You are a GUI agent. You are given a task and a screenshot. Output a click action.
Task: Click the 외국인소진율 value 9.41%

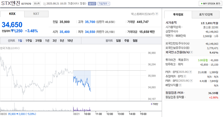click(214, 52)
